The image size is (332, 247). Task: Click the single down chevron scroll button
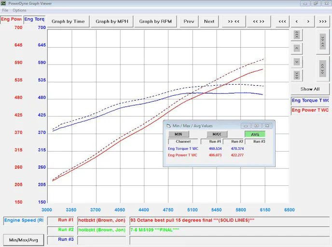[x=297, y=62]
